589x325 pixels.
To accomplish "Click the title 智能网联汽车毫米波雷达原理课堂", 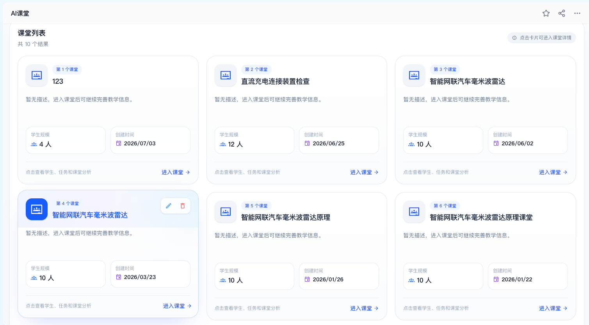I will point(481,217).
